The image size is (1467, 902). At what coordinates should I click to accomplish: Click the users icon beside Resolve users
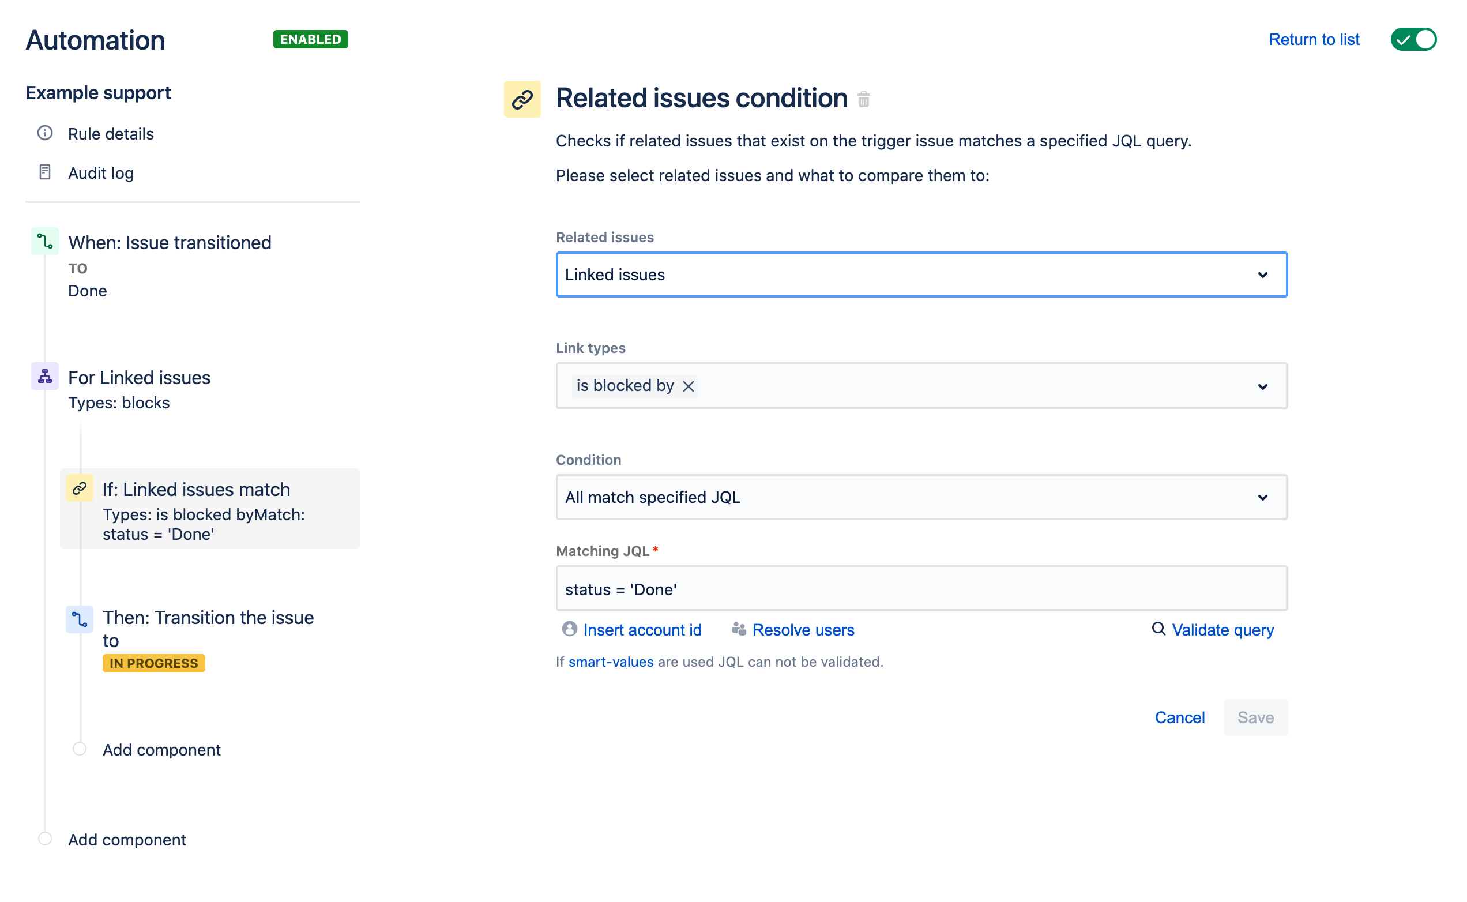pos(739,629)
